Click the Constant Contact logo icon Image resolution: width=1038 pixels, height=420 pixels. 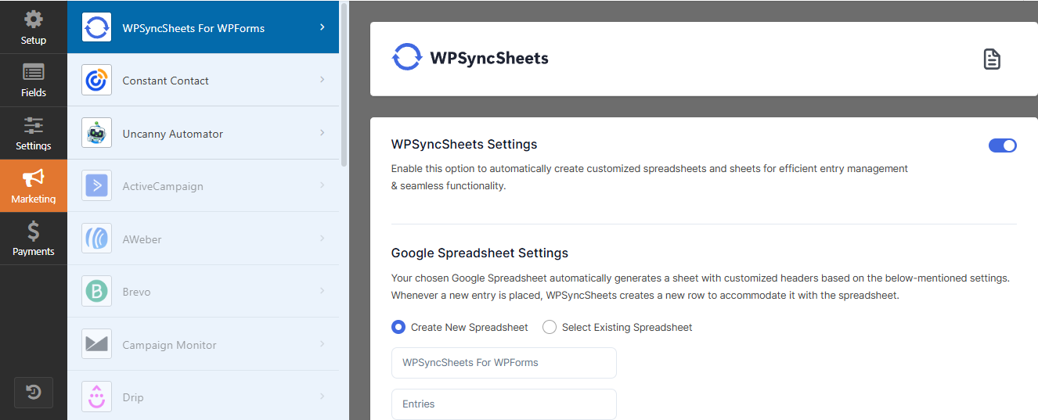coord(97,80)
